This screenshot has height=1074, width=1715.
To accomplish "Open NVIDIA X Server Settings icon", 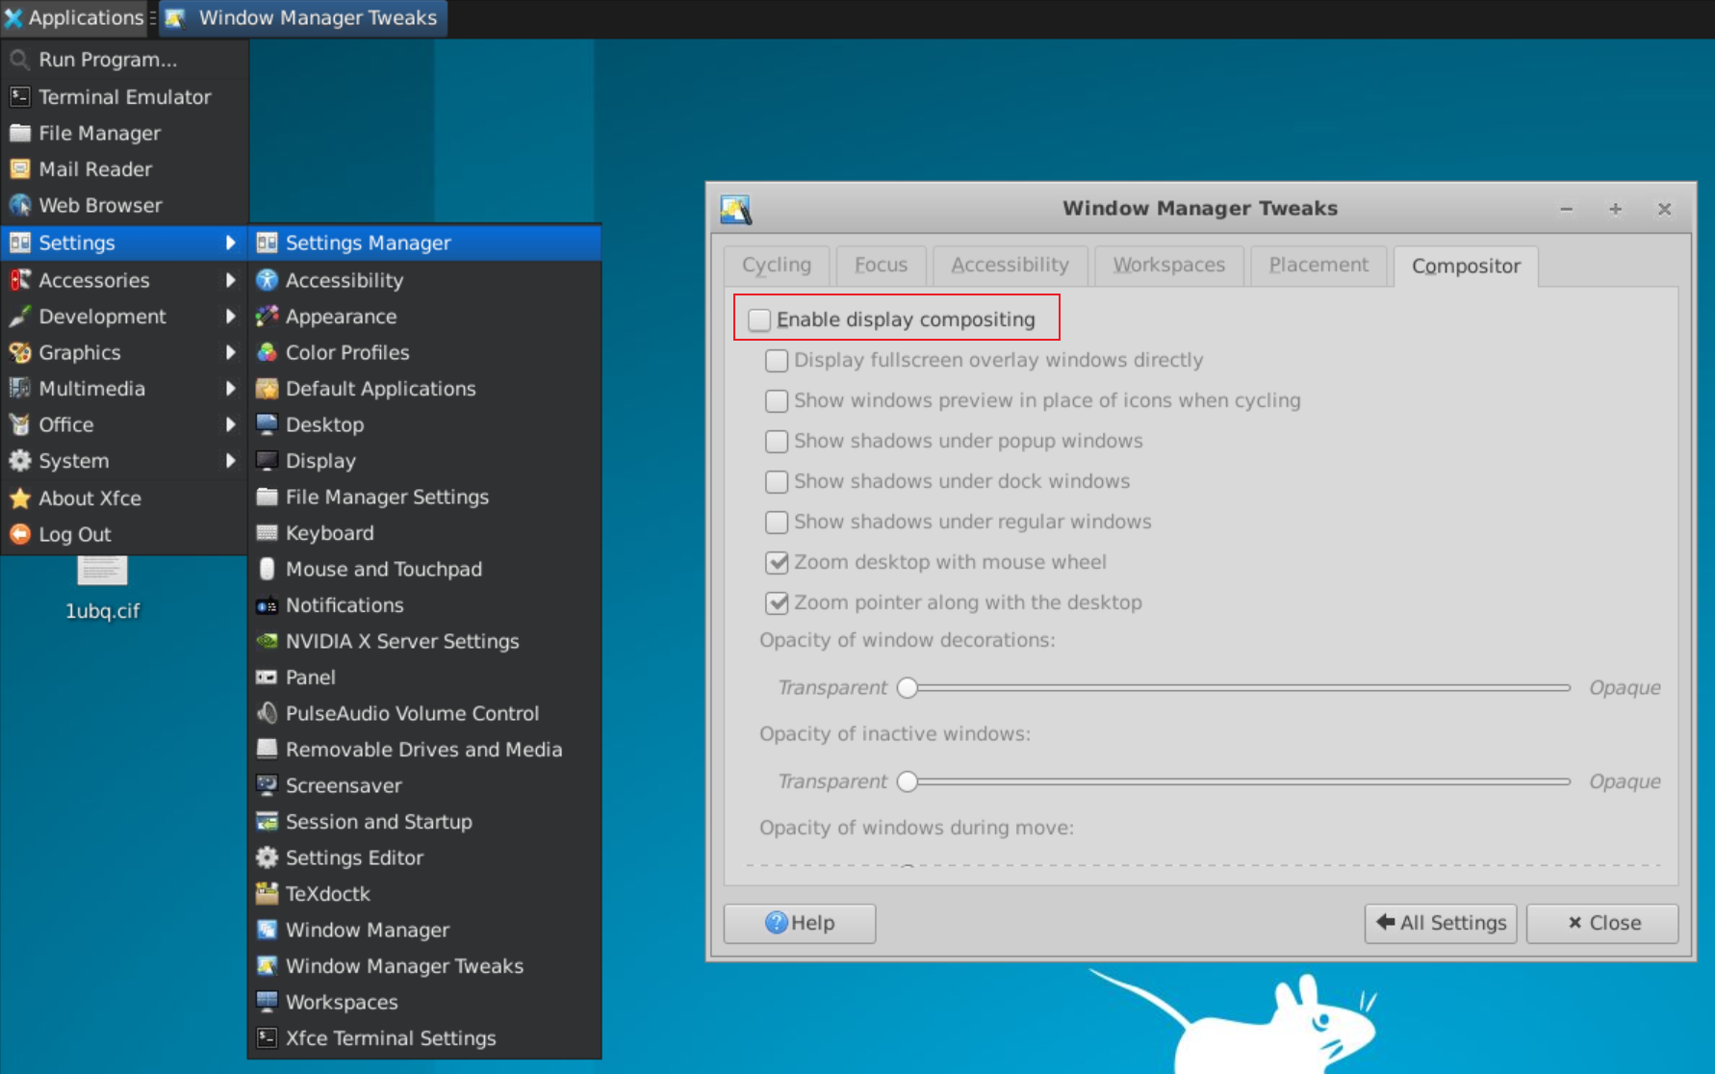I will pyautogui.click(x=267, y=641).
